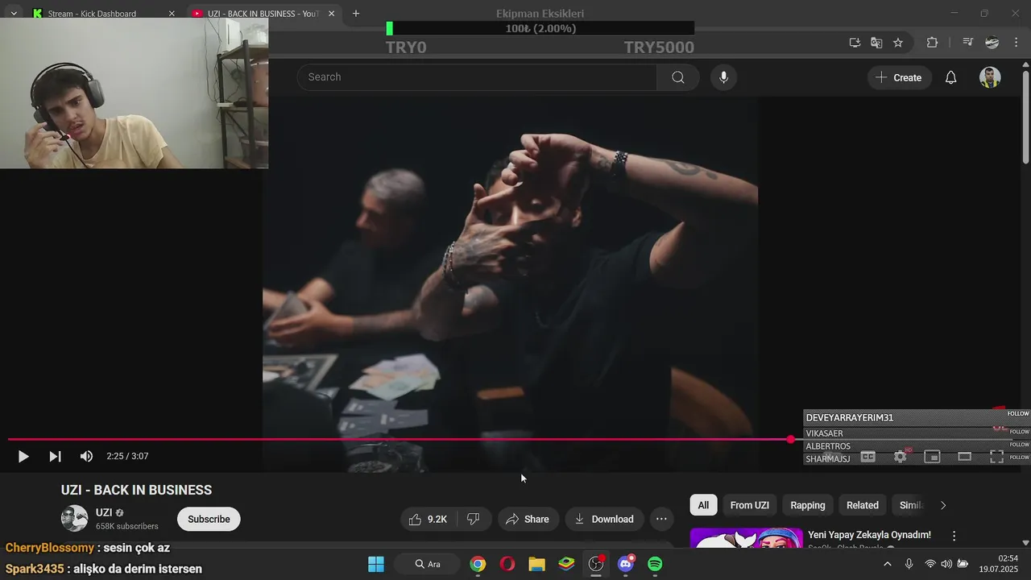Dislike the UZI video
Screen dimensions: 1031x580
474,520
